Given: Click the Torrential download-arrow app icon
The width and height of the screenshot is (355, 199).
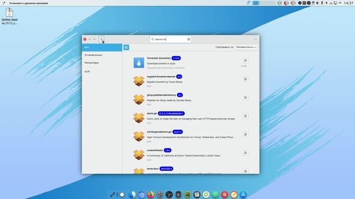Looking at the screenshot, I should pyautogui.click(x=139, y=62).
